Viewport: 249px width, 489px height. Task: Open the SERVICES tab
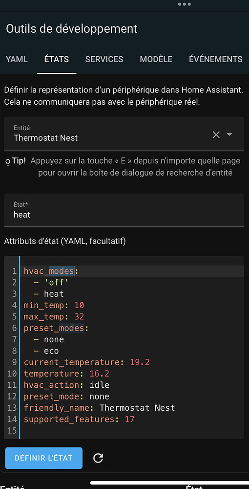click(104, 59)
